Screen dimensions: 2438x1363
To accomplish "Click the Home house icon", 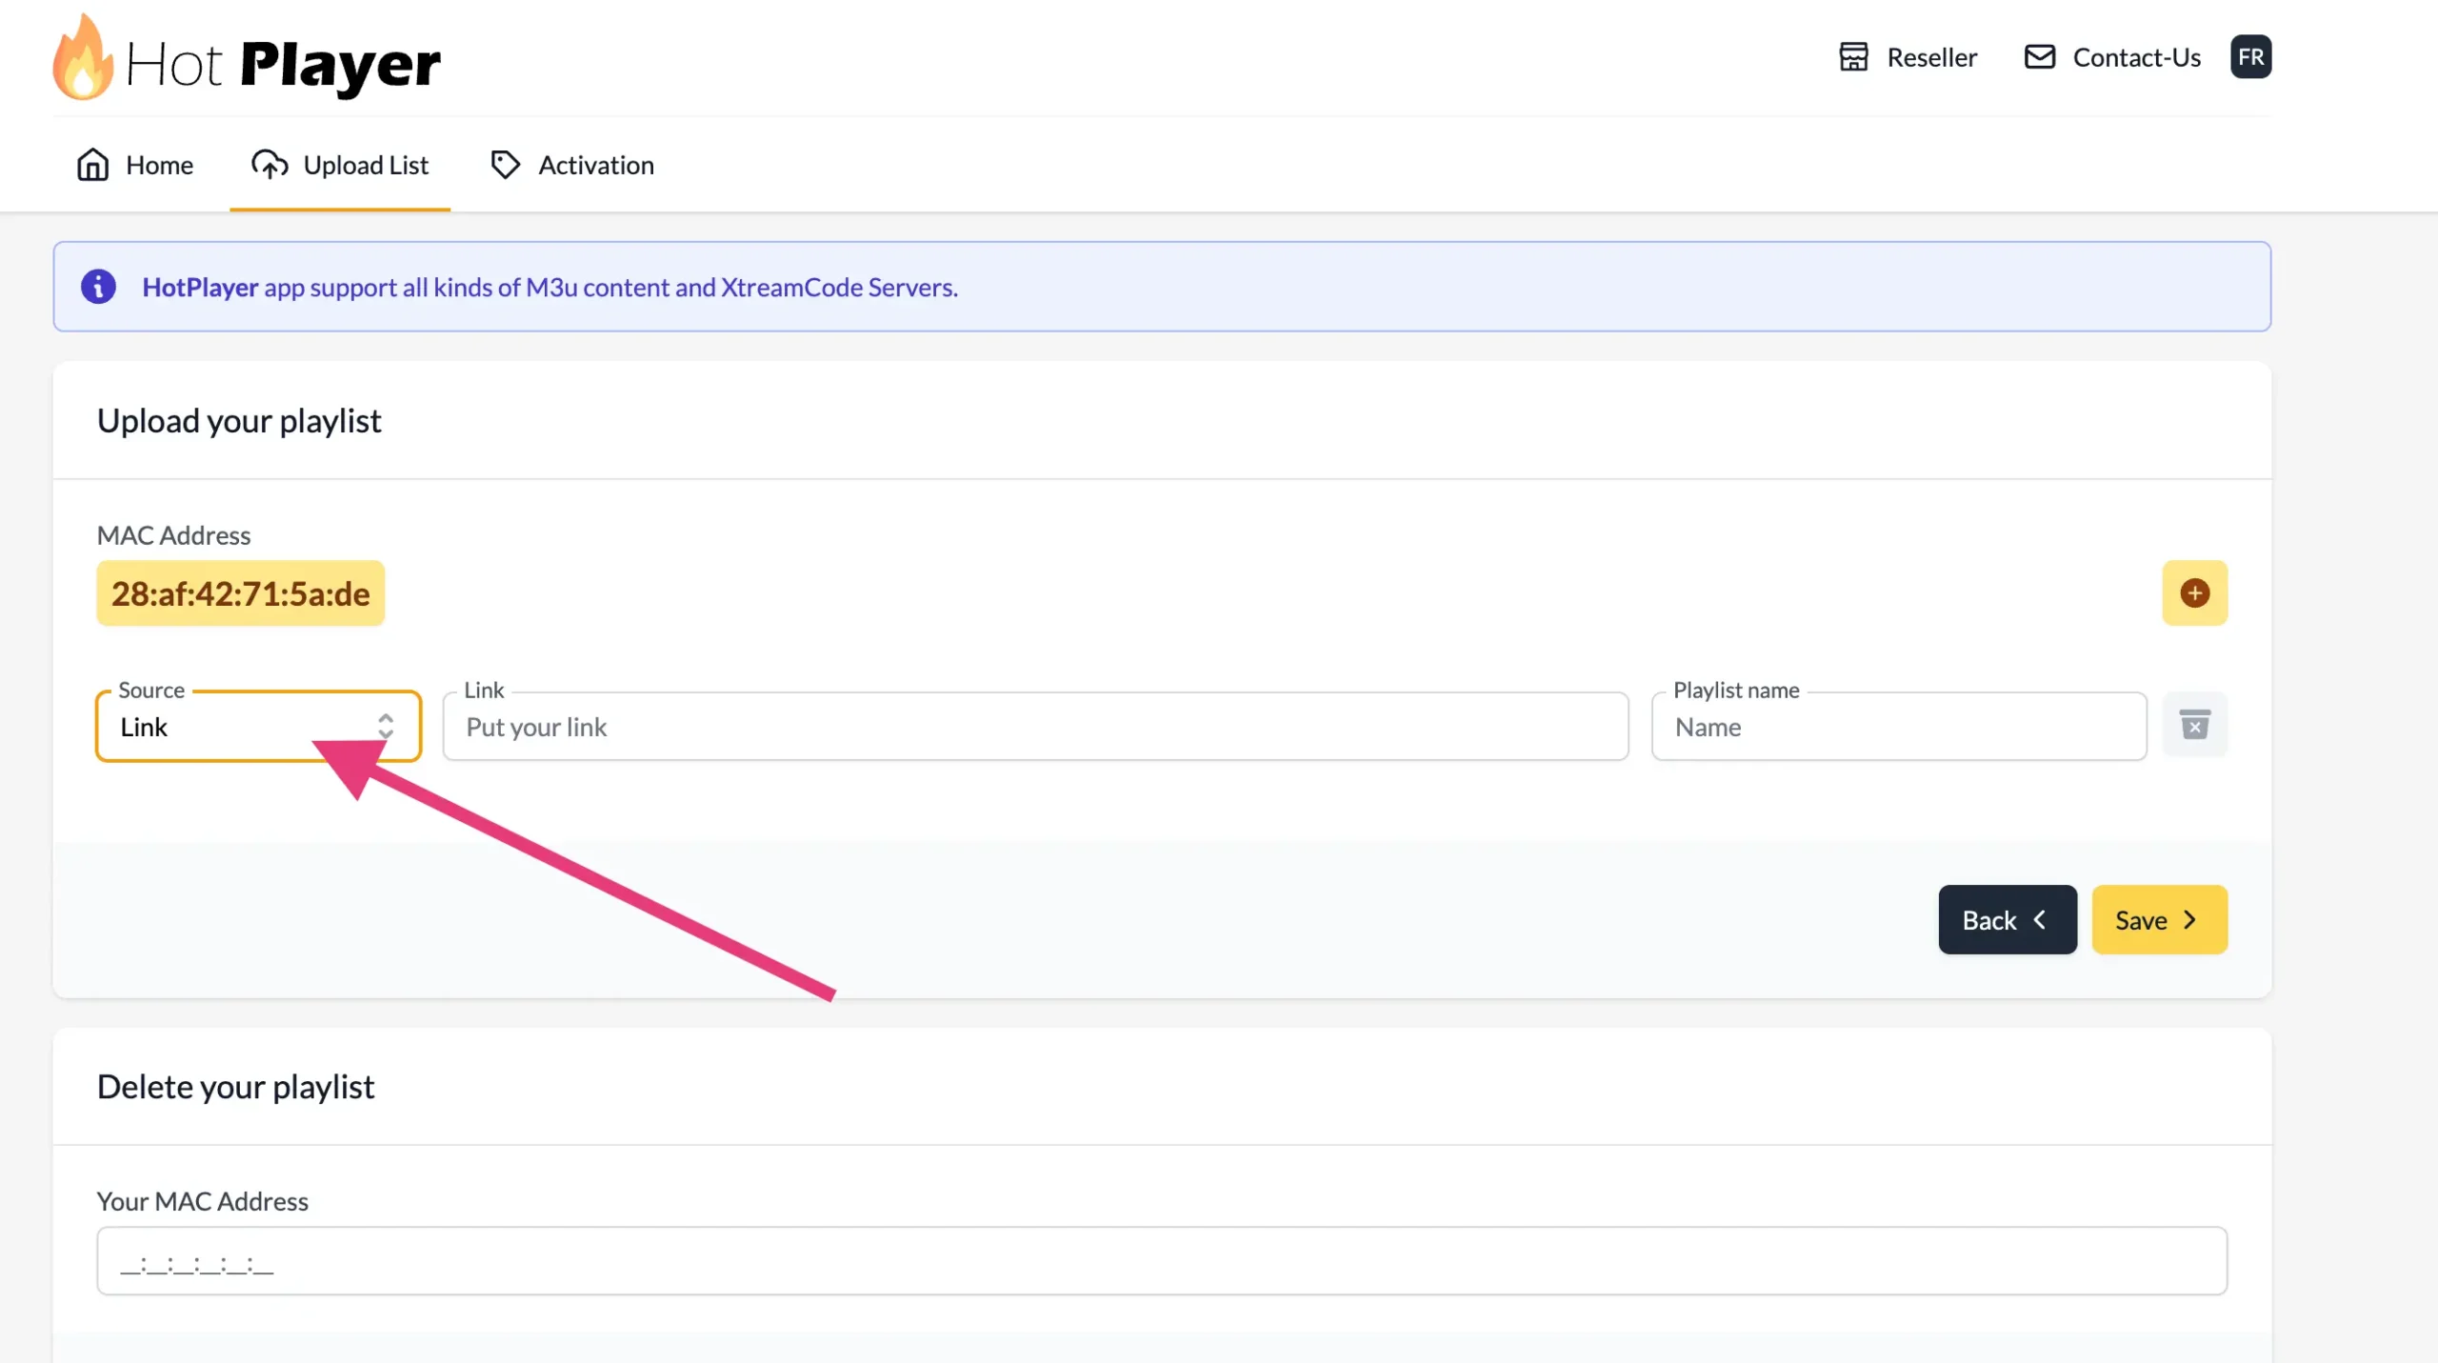I will pyautogui.click(x=92, y=165).
